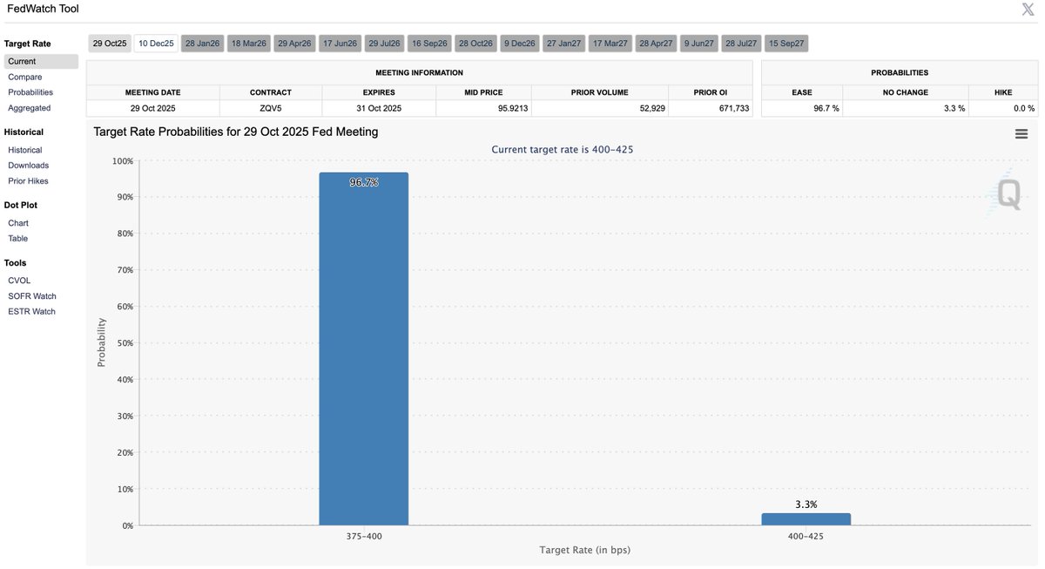
Task: Click the X logo icon
Action: coord(1028,9)
